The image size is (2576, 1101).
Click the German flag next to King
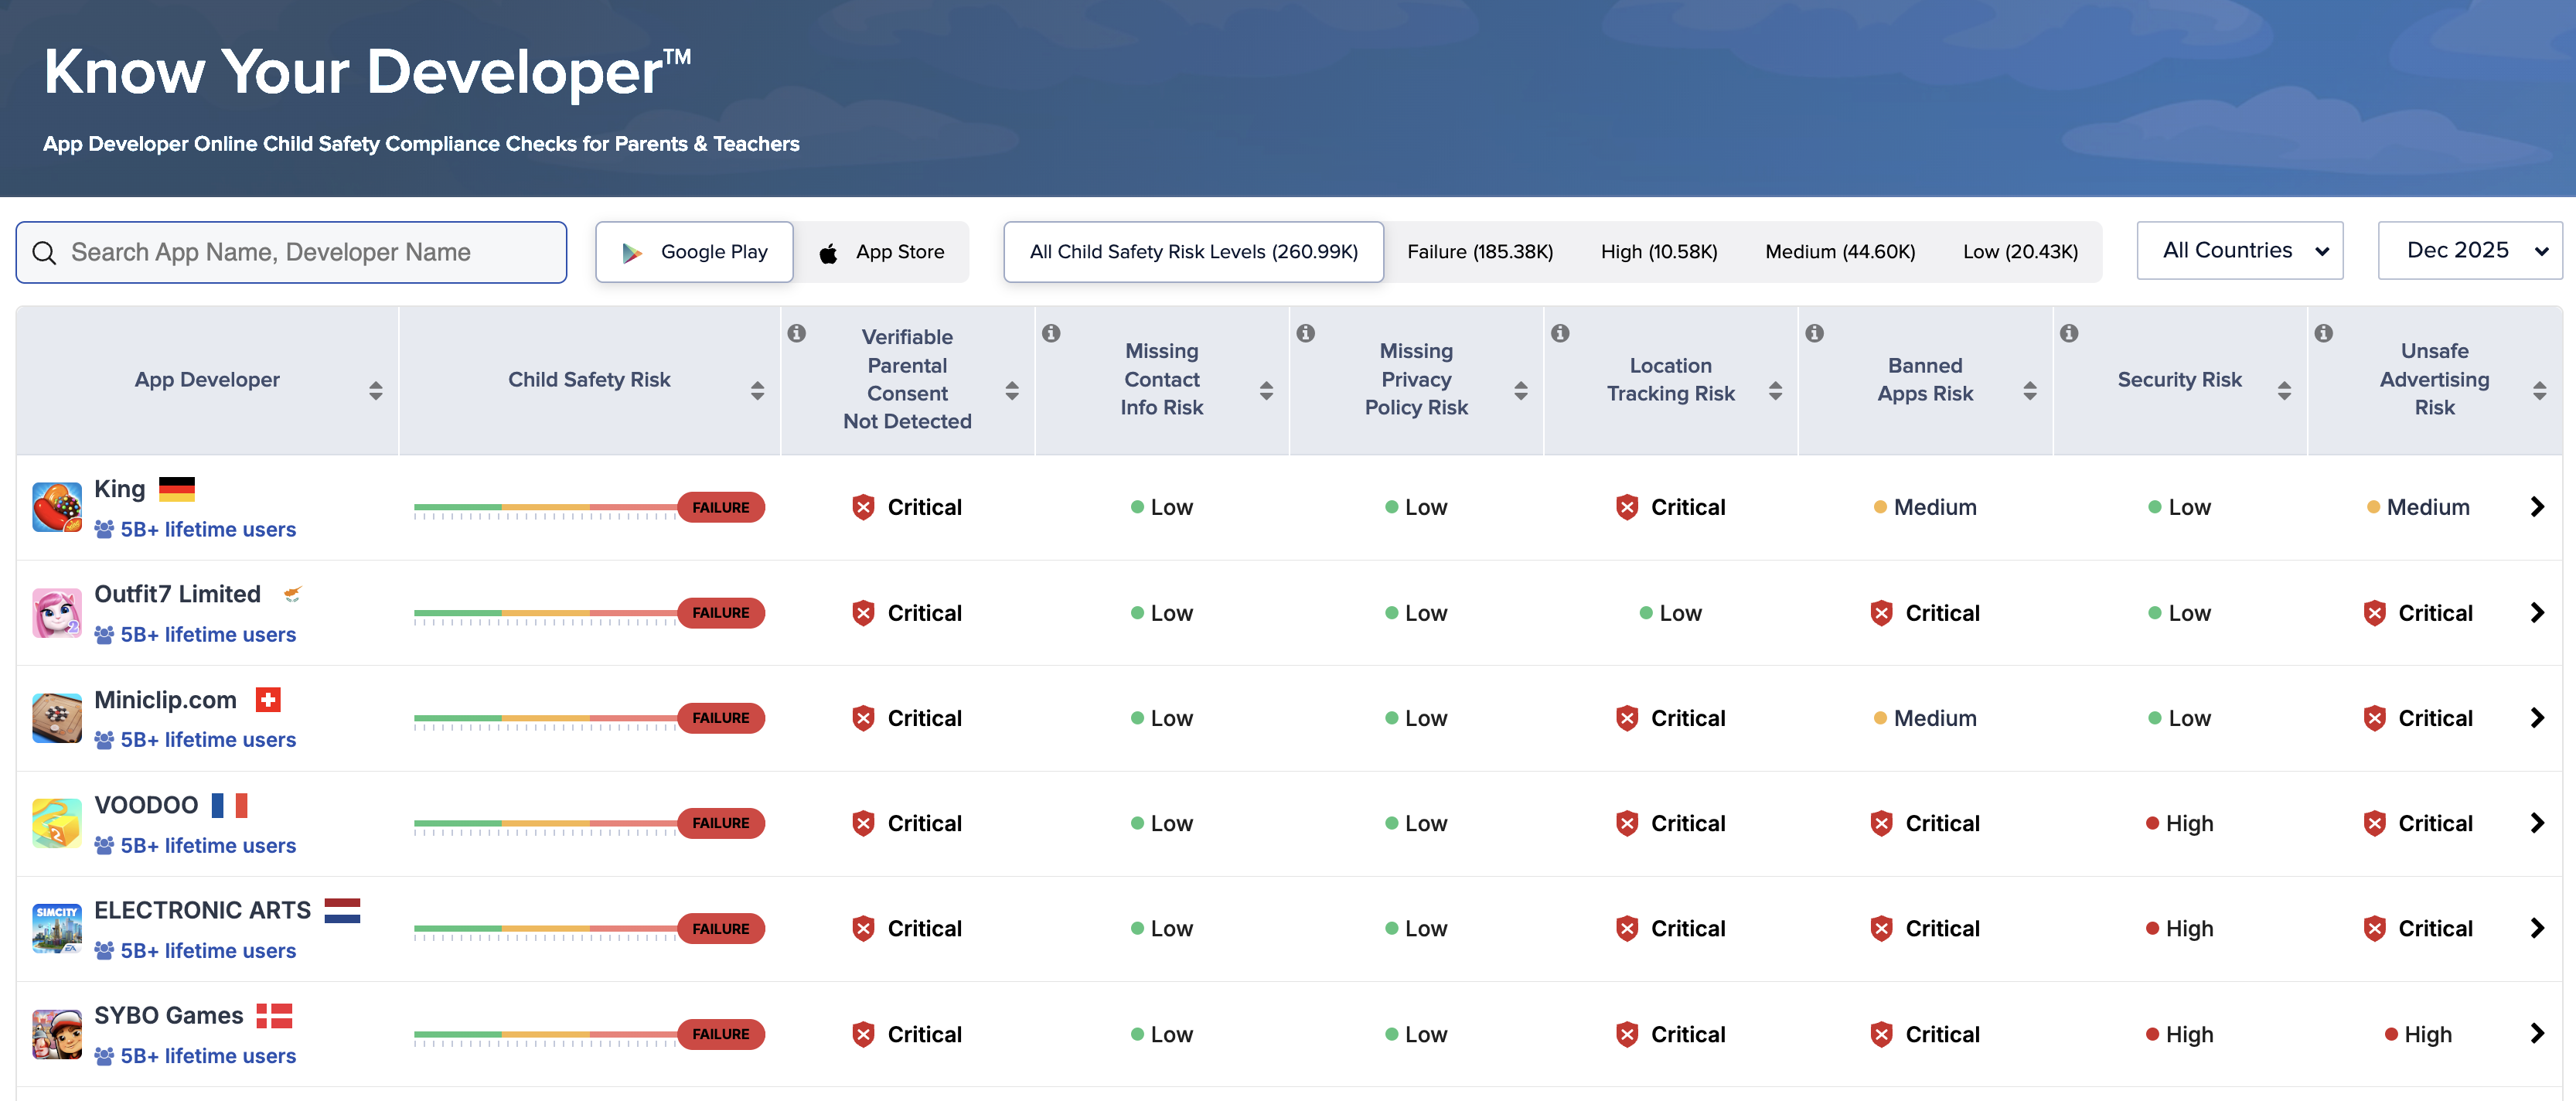pyautogui.click(x=177, y=489)
